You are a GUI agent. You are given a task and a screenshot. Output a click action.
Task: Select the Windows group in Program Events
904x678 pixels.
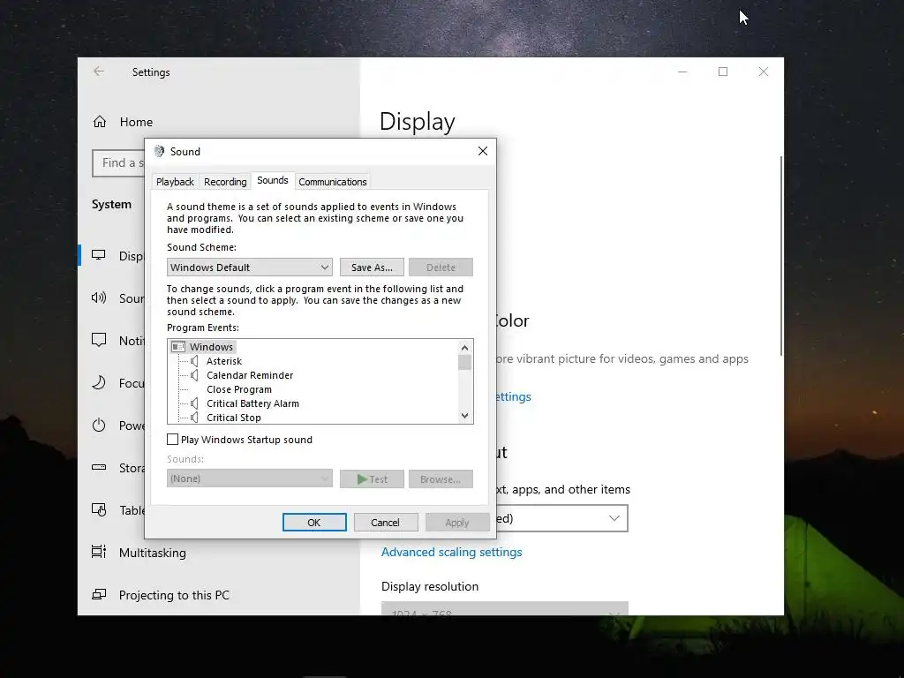click(x=211, y=347)
